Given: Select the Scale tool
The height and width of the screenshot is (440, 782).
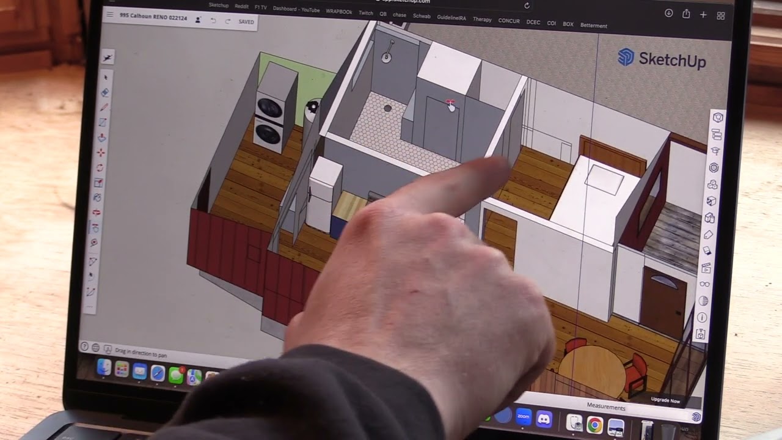Looking at the screenshot, I should point(99,183).
